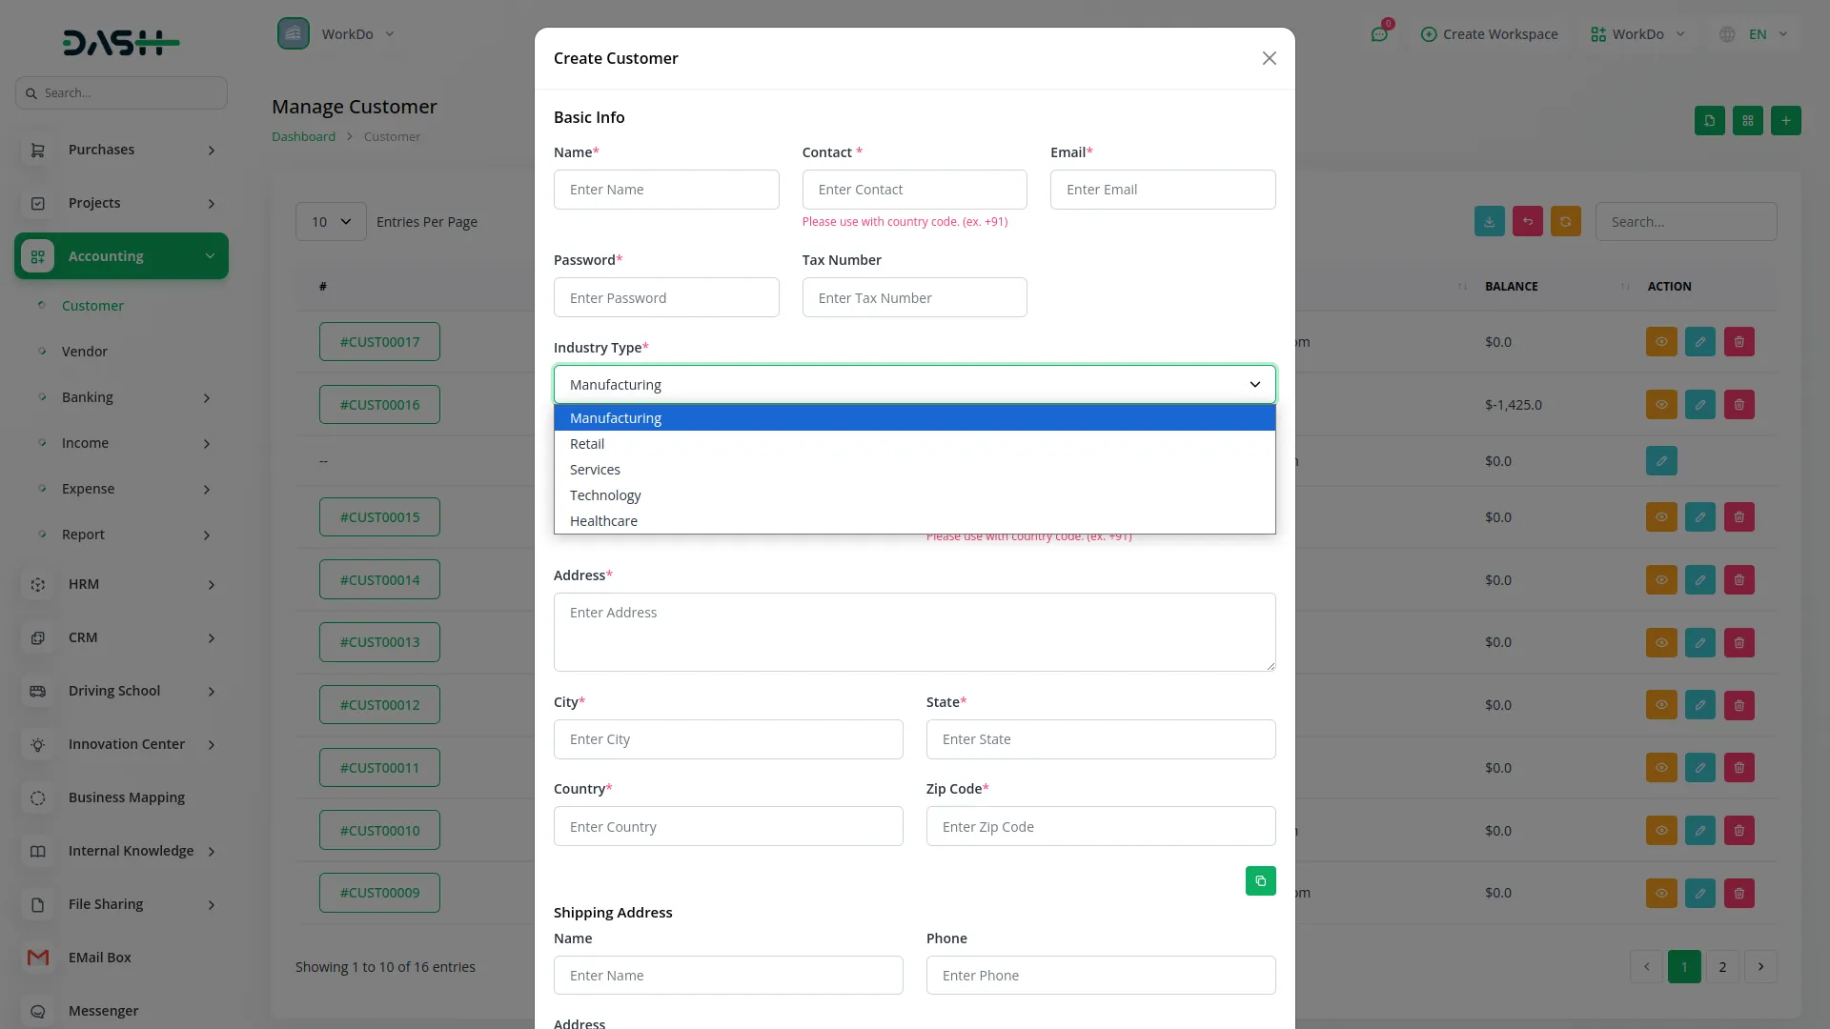Go to page 2 of customers

click(1721, 967)
